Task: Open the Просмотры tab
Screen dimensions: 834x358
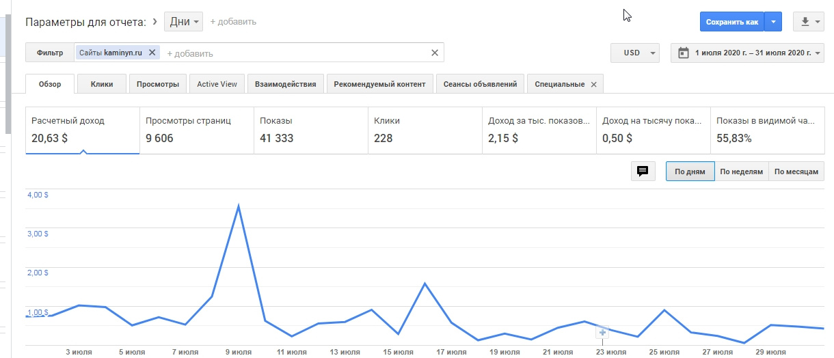Action: pos(158,84)
